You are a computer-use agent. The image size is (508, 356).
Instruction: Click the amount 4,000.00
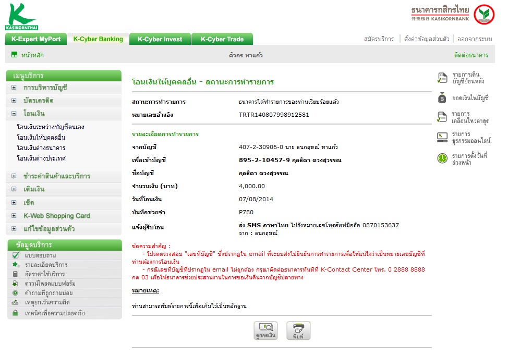[x=252, y=186]
